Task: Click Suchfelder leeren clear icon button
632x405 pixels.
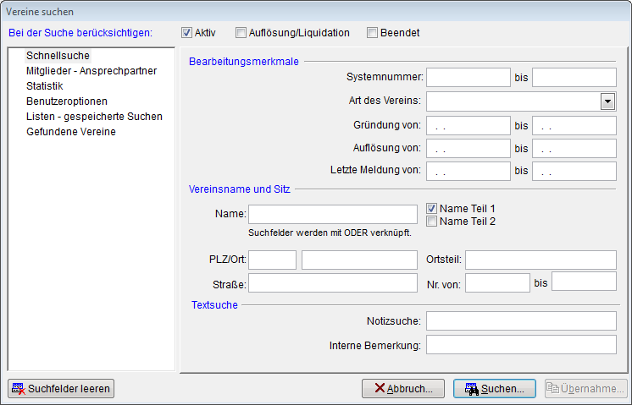Action: click(60, 389)
